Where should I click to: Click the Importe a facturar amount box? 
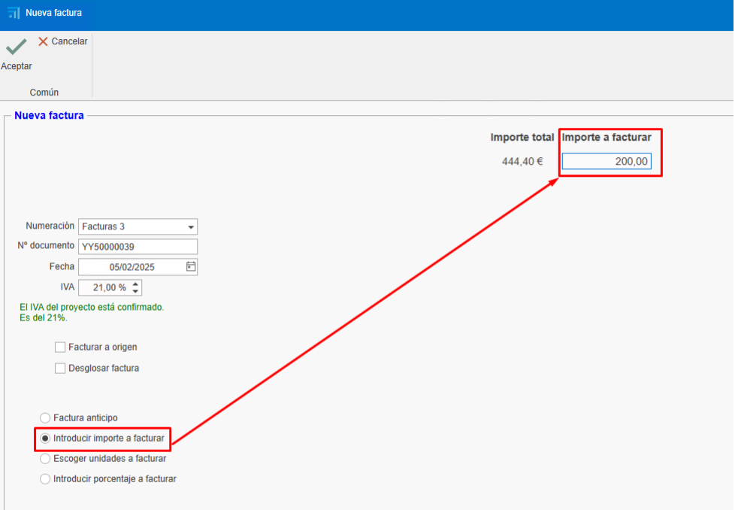(x=606, y=161)
